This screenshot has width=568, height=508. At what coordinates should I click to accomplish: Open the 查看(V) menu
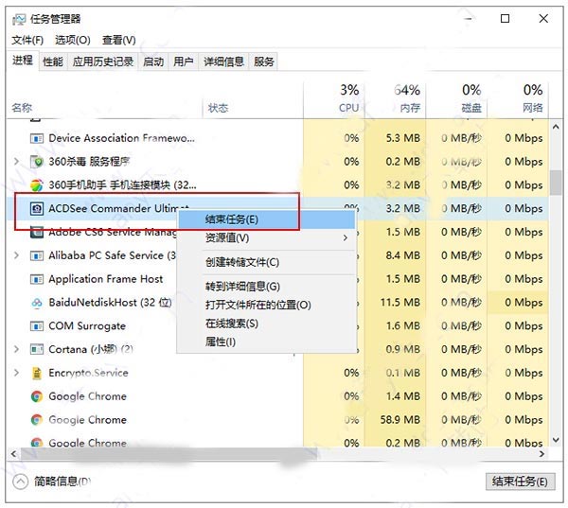119,40
